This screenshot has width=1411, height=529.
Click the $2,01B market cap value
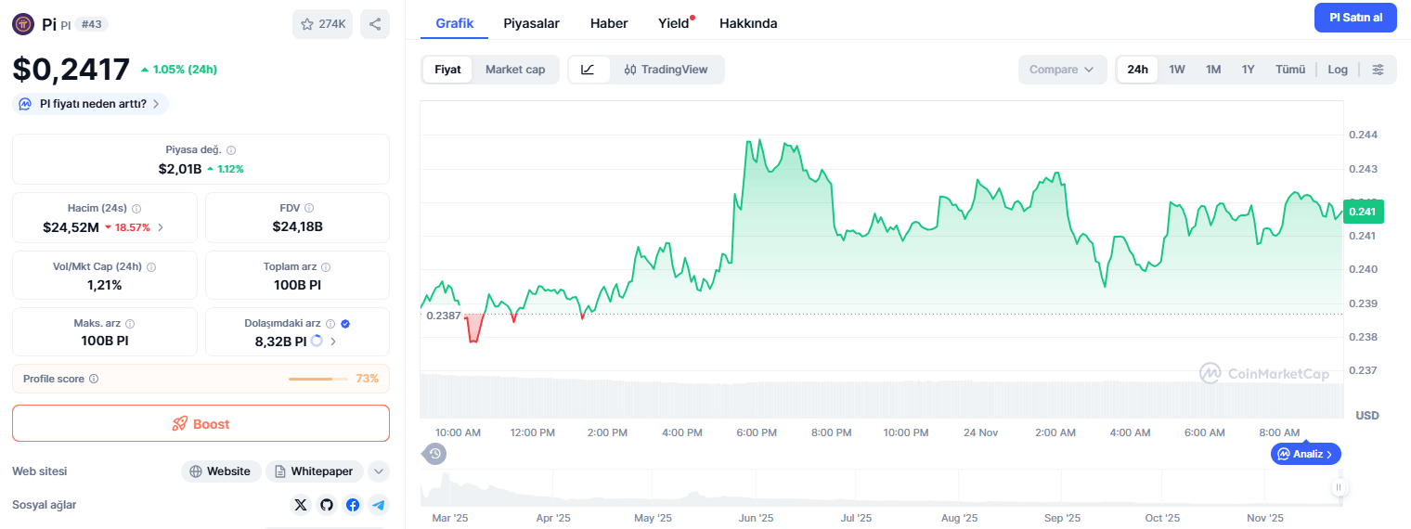point(180,169)
